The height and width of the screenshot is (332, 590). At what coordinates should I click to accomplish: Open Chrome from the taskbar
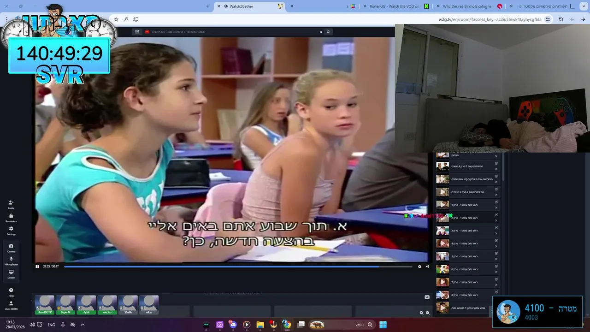(x=287, y=325)
